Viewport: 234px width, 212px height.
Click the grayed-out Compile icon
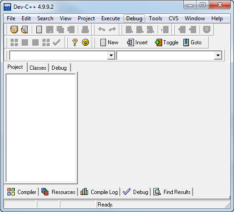14,42
